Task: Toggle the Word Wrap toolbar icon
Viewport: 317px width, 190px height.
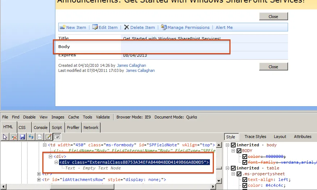Action: click(x=57, y=137)
